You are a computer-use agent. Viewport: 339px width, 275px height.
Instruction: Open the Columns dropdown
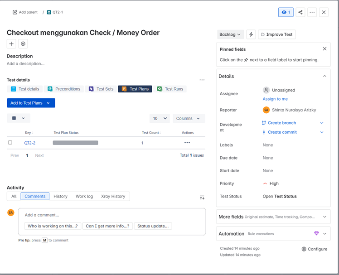click(188, 118)
